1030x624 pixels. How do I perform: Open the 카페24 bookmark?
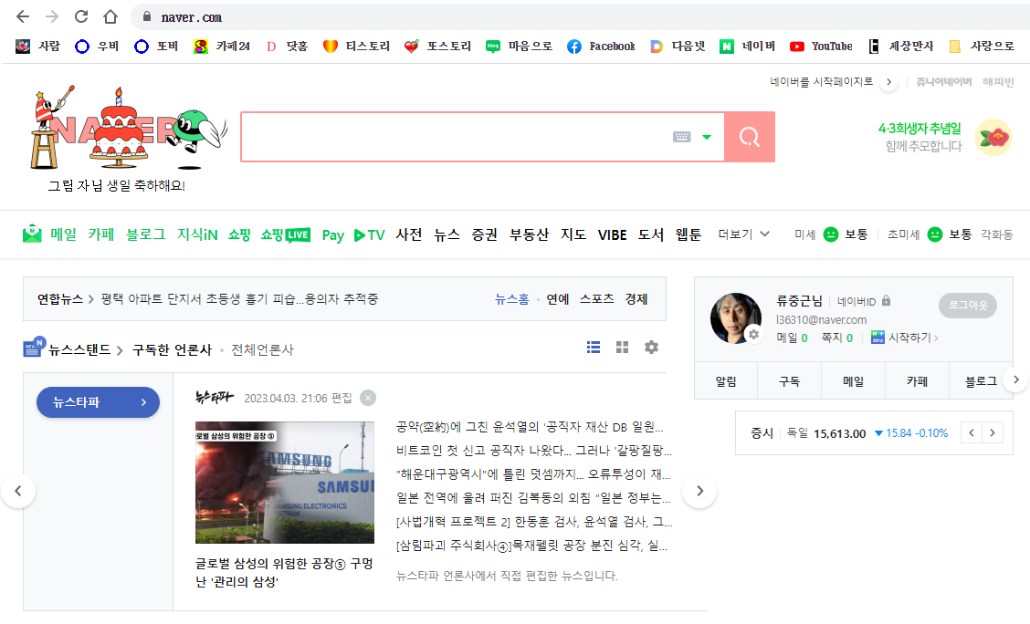[x=222, y=46]
